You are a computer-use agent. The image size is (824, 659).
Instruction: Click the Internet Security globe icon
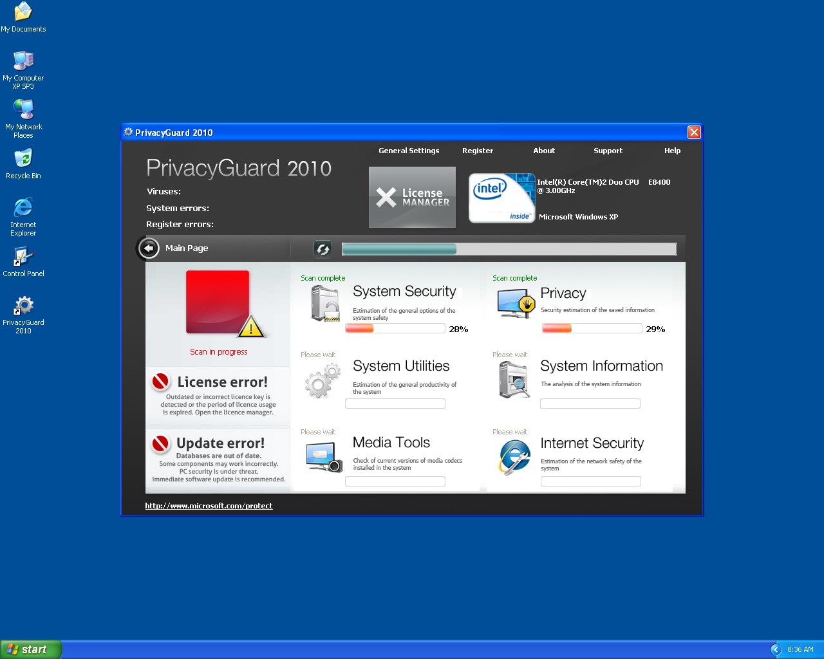(x=515, y=458)
